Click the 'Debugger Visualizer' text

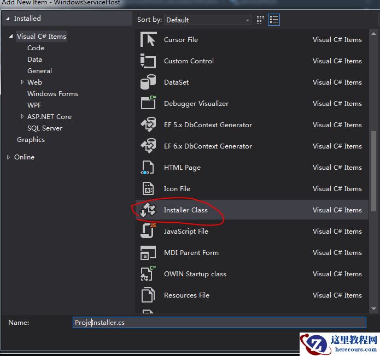coord(196,103)
